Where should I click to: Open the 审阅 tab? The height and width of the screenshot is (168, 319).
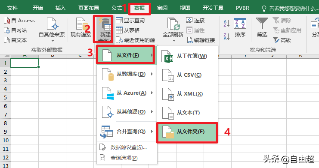pos(162,8)
